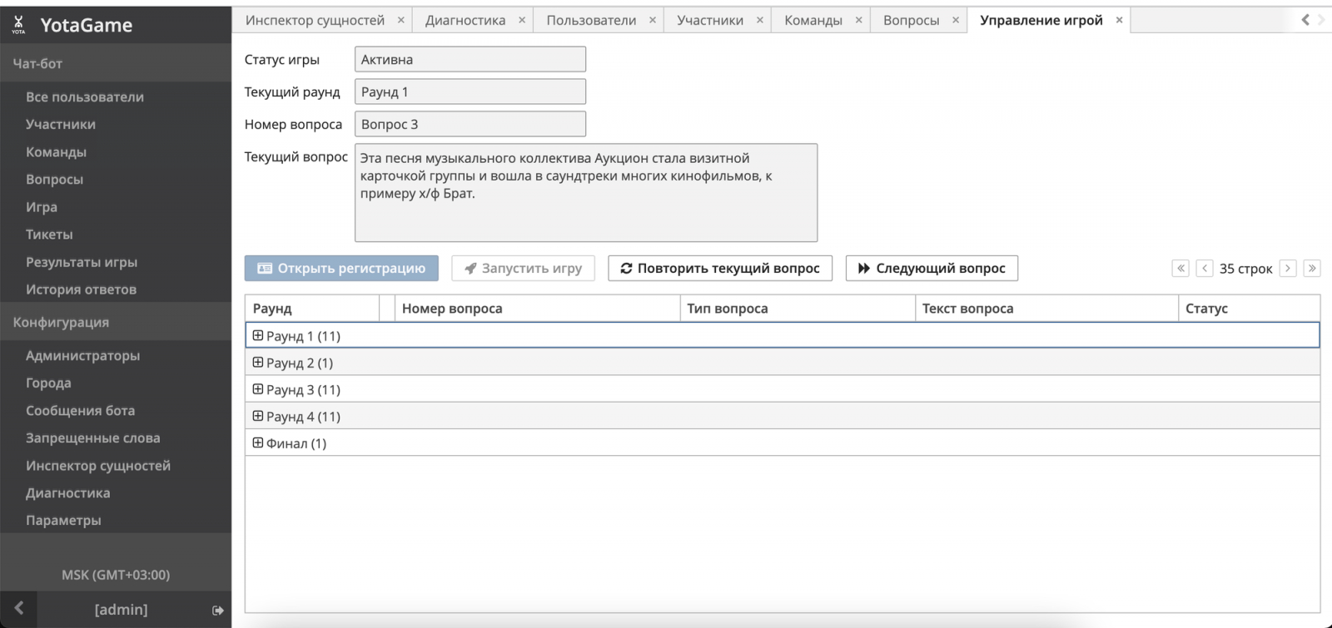The height and width of the screenshot is (628, 1332).
Task: Click the Статус игры field
Action: coord(470,59)
